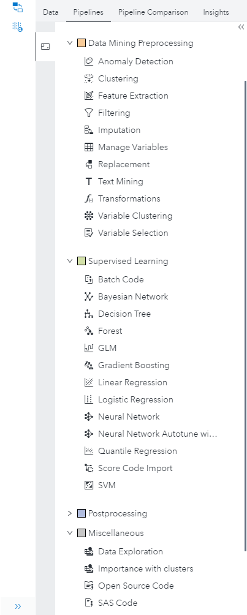The width and height of the screenshot is (247, 615).
Task: Click the Forest node icon
Action: 89,331
